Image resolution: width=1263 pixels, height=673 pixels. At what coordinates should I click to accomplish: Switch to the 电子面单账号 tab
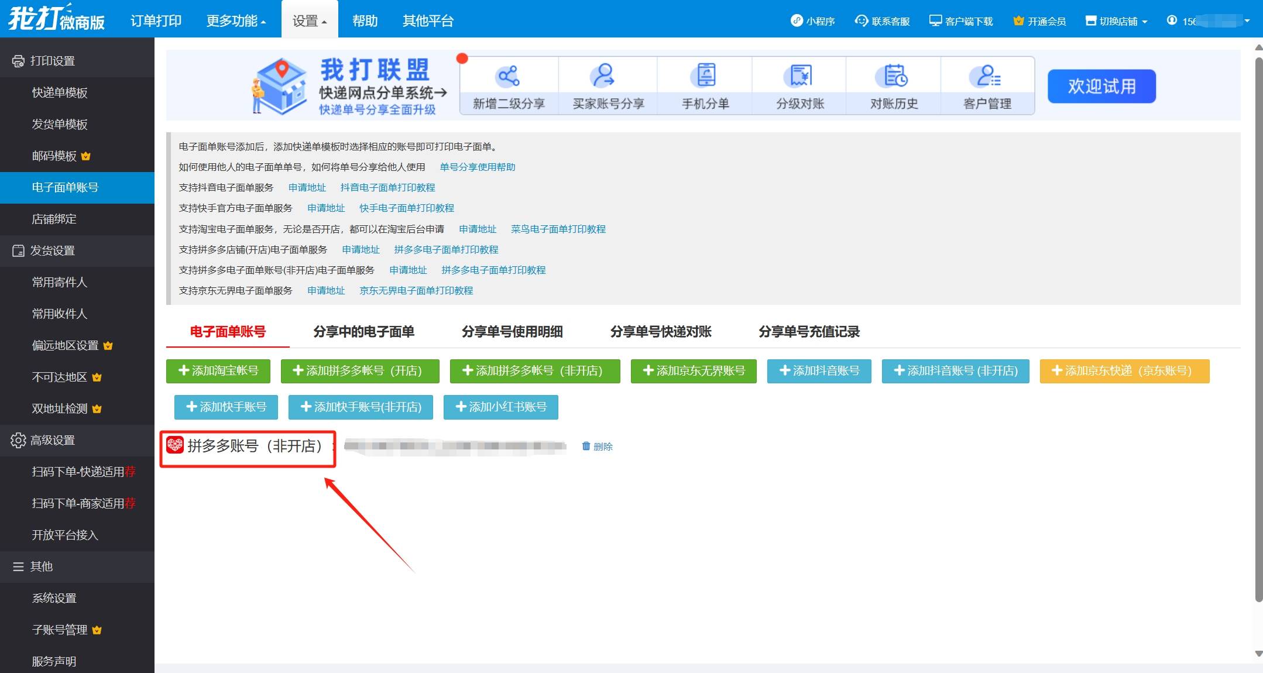[x=228, y=332]
